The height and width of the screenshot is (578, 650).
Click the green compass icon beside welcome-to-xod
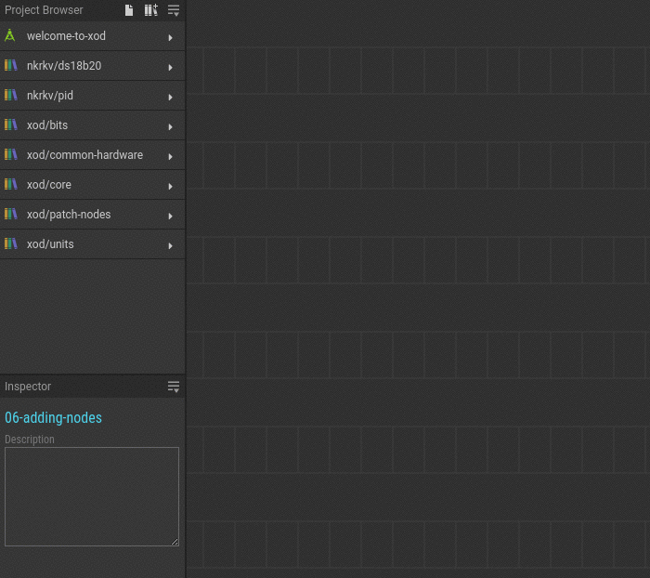point(10,36)
